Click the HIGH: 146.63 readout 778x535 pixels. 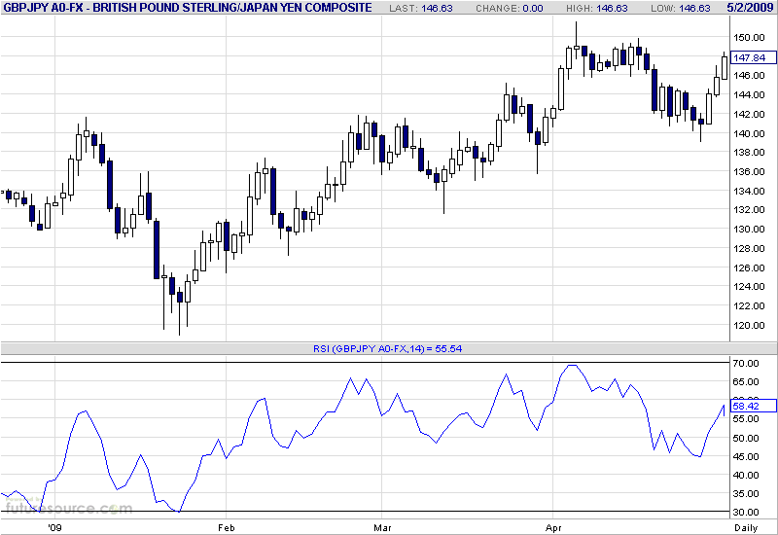coord(596,8)
